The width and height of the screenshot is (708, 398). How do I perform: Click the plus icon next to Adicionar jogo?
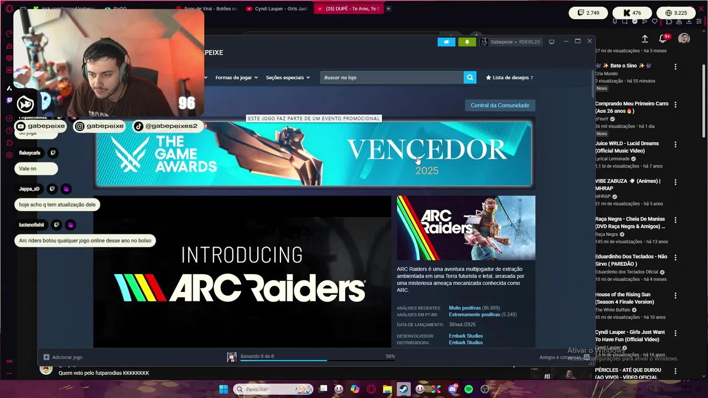click(46, 357)
